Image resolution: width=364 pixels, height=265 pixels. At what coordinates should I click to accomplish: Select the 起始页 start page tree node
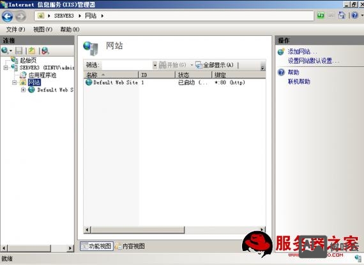pos(28,61)
